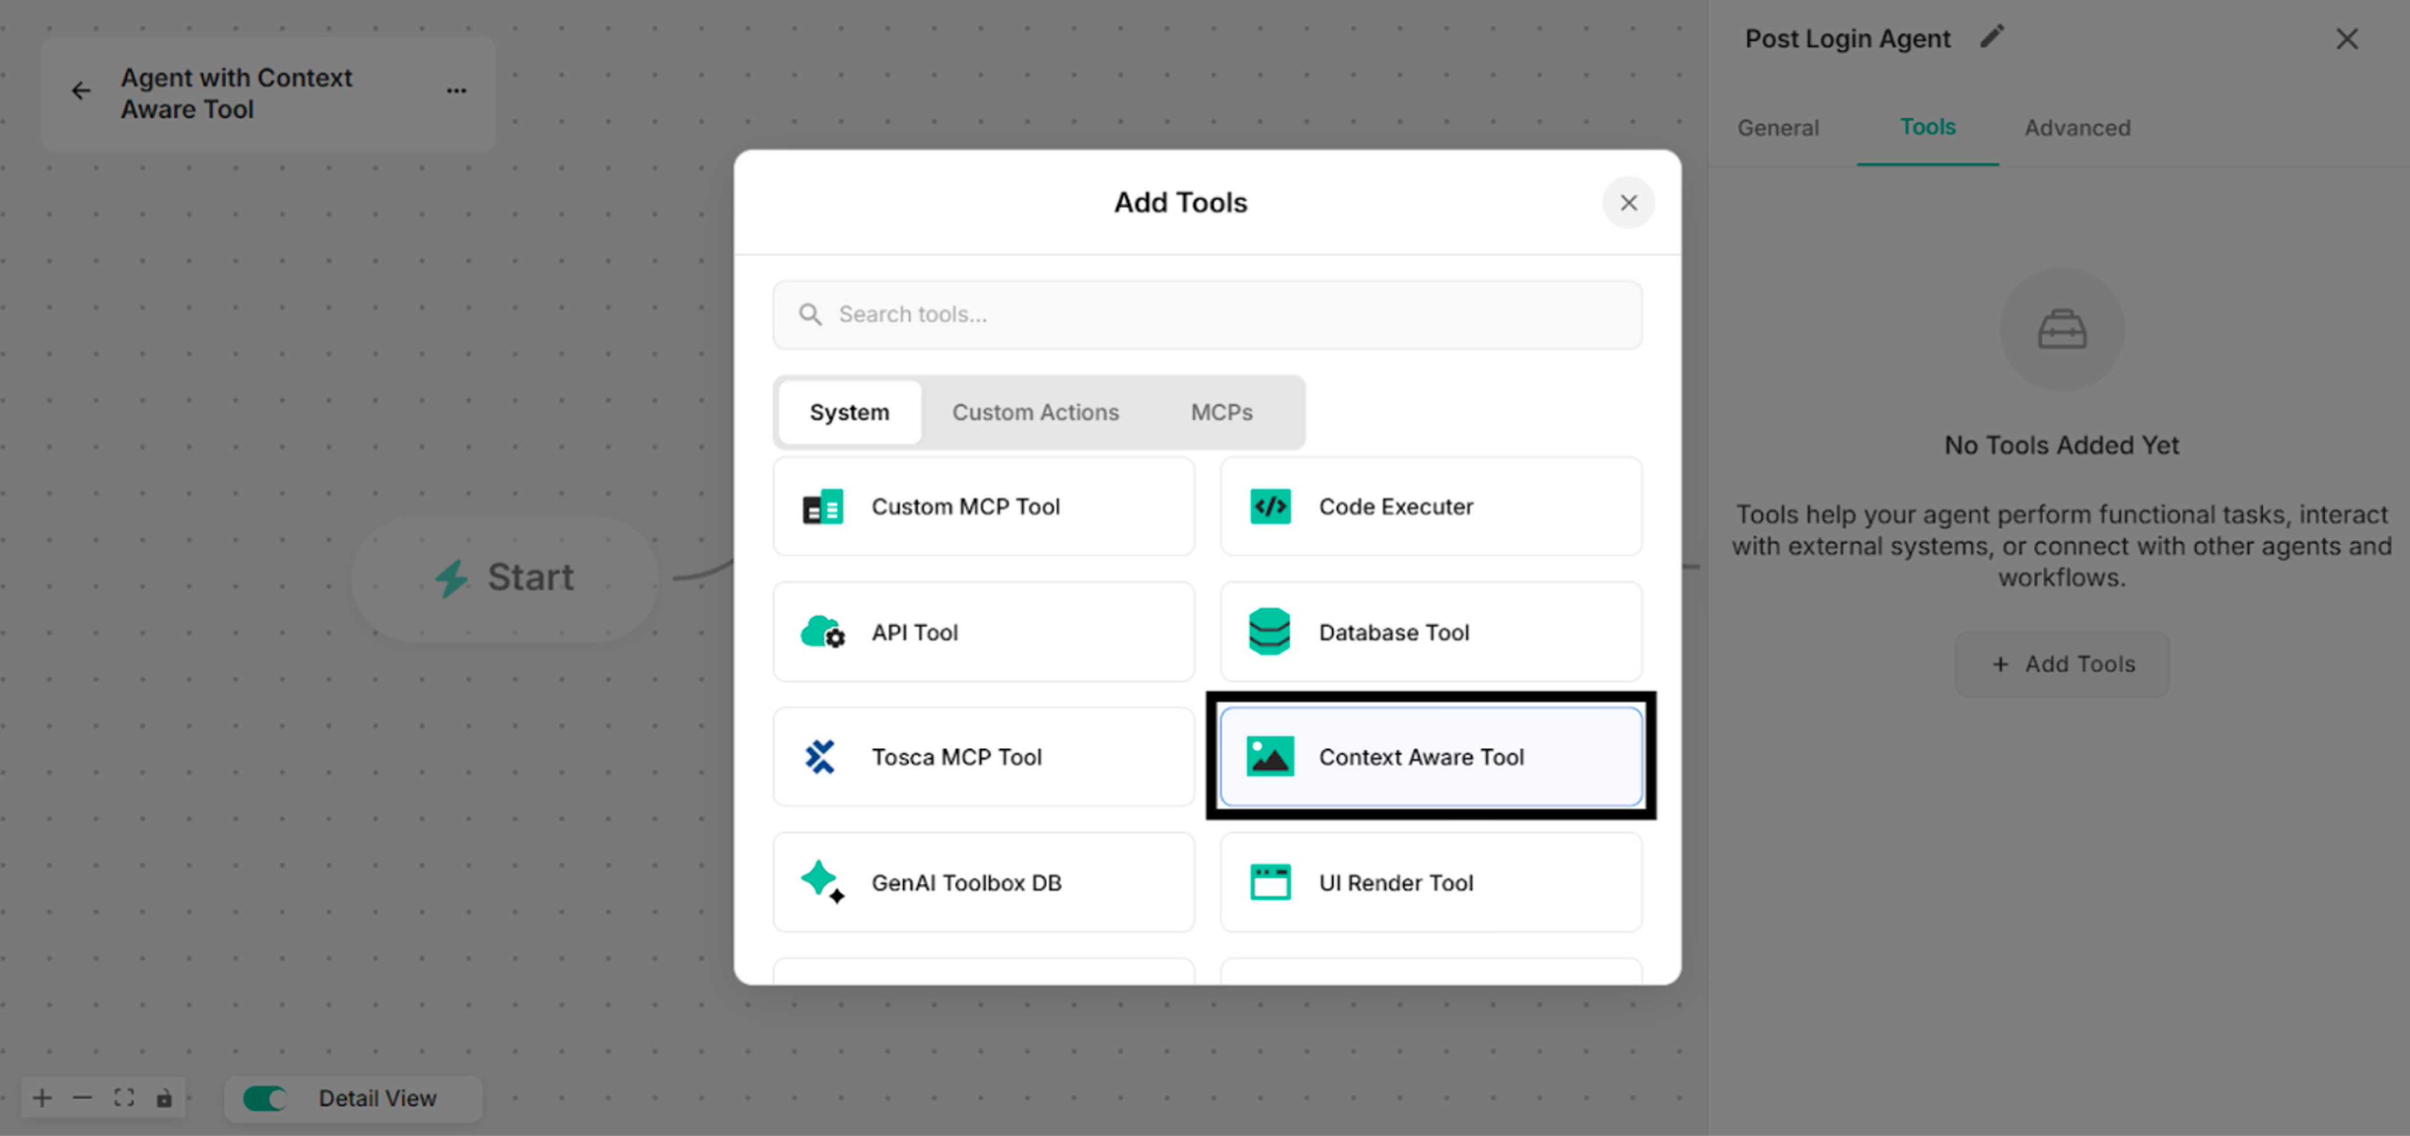Switch to the System tab
Image resolution: width=2410 pixels, height=1136 pixels.
(x=849, y=413)
